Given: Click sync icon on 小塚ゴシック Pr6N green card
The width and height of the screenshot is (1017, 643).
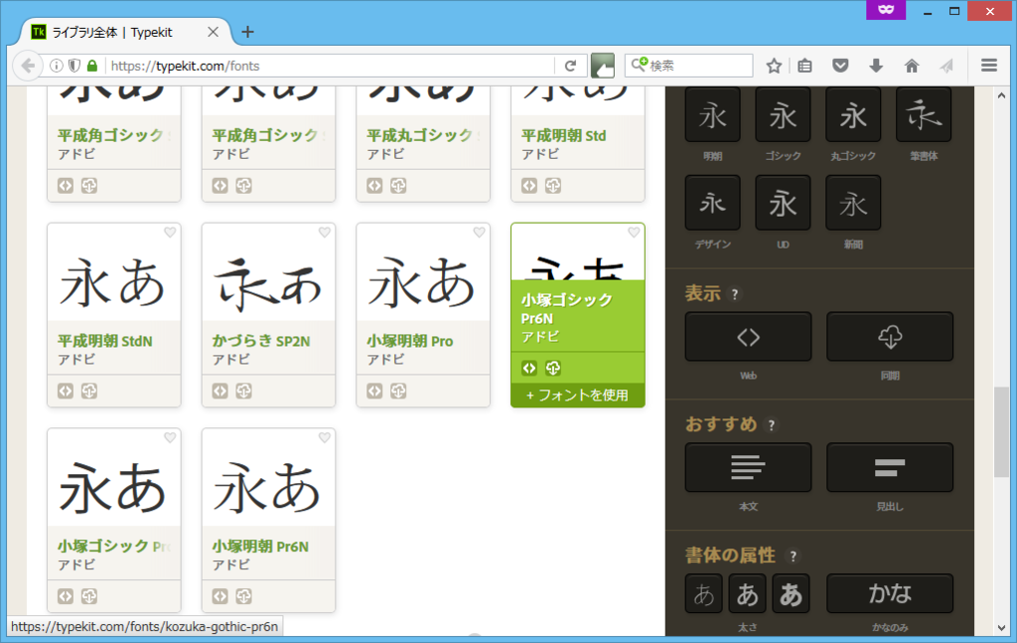Looking at the screenshot, I should pyautogui.click(x=552, y=368).
